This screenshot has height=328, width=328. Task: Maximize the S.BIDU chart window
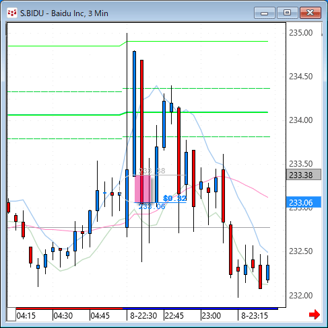[288, 13]
